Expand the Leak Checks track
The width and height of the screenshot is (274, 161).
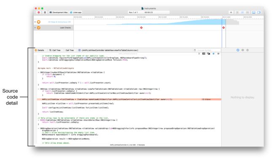tap(35, 27)
